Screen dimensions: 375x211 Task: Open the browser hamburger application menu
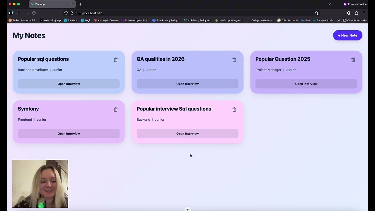tap(364, 13)
